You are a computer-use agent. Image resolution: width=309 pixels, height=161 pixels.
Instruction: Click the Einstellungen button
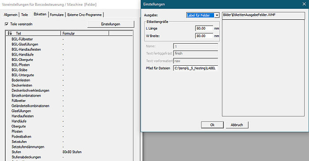click(x=110, y=24)
